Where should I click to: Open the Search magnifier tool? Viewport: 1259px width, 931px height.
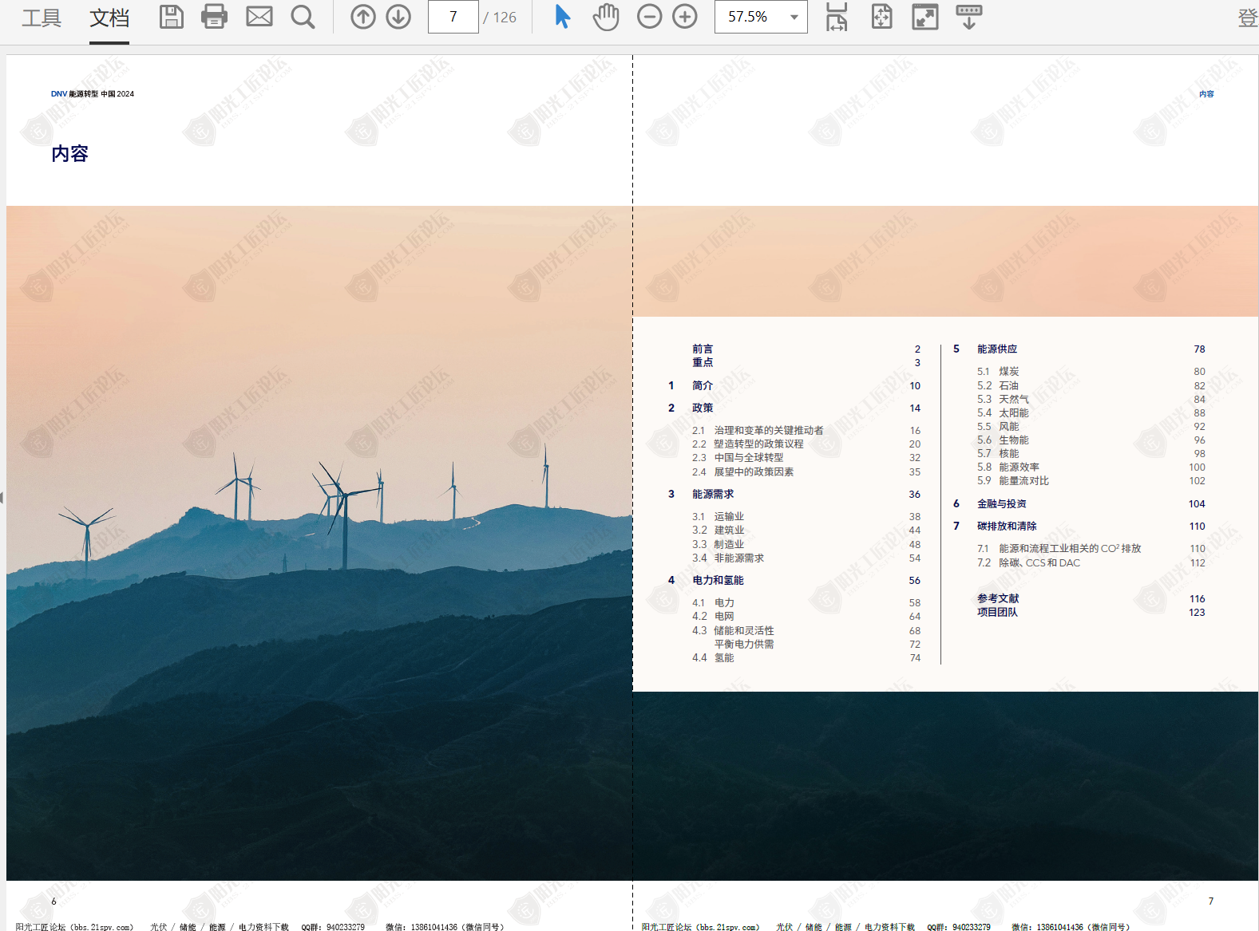click(x=303, y=17)
